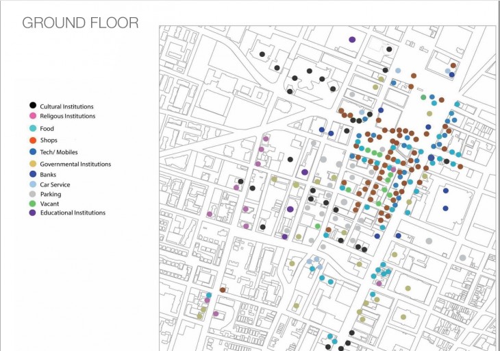Image resolution: width=500 pixels, height=351 pixels.
Task: Pick the gray Parking legend dot
Action: click(x=33, y=194)
